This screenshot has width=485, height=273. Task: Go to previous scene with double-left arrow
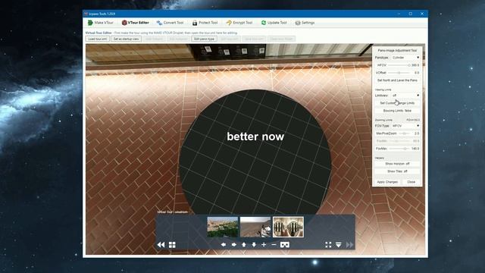[161, 245]
